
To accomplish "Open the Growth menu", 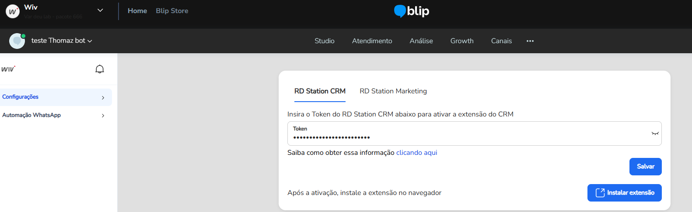I will pos(462,41).
